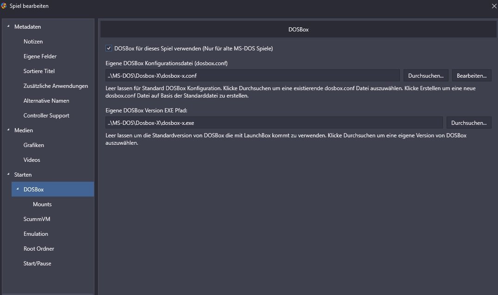The image size is (498, 295).
Task: Collapse the Metadaten tree section
Action: (x=8, y=26)
